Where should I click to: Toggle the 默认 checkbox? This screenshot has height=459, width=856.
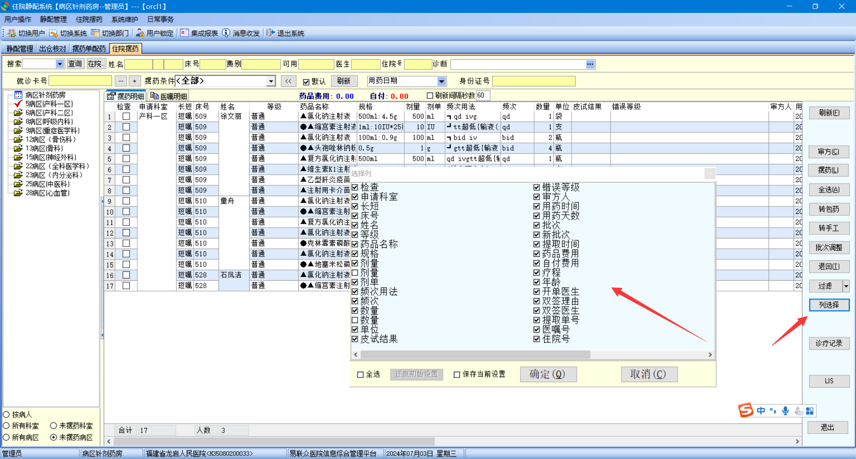coord(306,82)
